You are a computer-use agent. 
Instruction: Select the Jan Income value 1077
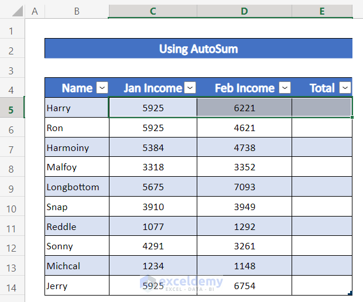(x=153, y=227)
